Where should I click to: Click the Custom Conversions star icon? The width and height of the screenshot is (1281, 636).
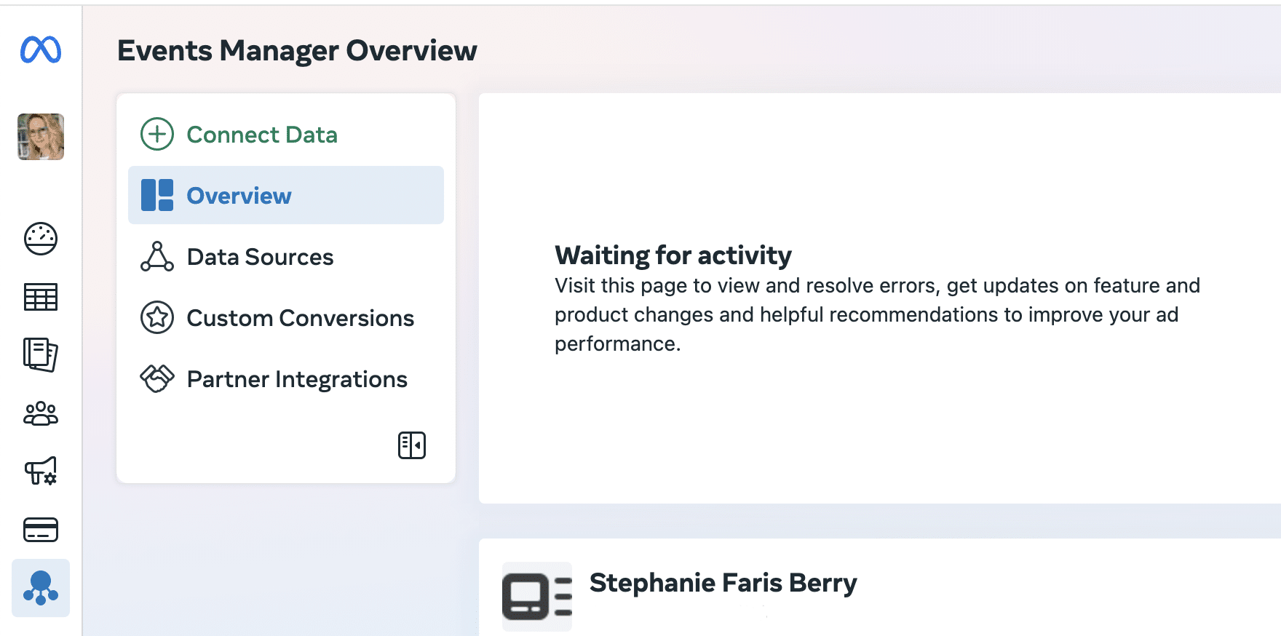pyautogui.click(x=156, y=317)
